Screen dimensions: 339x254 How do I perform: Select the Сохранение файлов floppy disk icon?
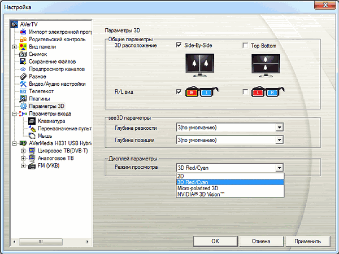(x=23, y=62)
